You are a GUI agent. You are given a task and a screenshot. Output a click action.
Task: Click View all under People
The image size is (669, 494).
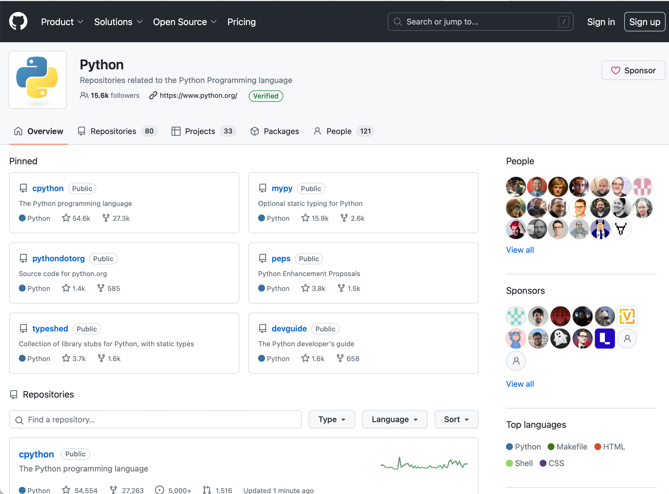(x=520, y=250)
